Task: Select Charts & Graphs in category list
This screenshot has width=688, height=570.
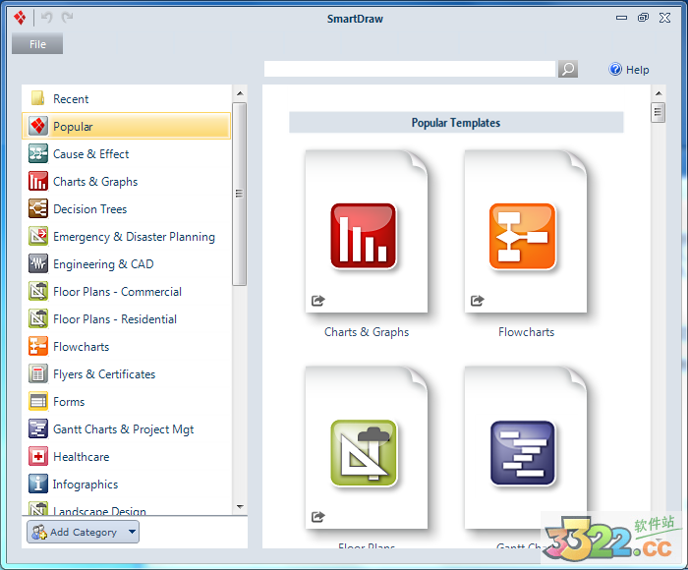Action: [95, 182]
